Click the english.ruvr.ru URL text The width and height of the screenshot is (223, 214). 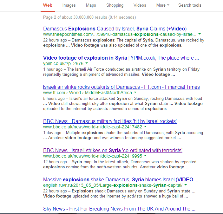point(113,185)
